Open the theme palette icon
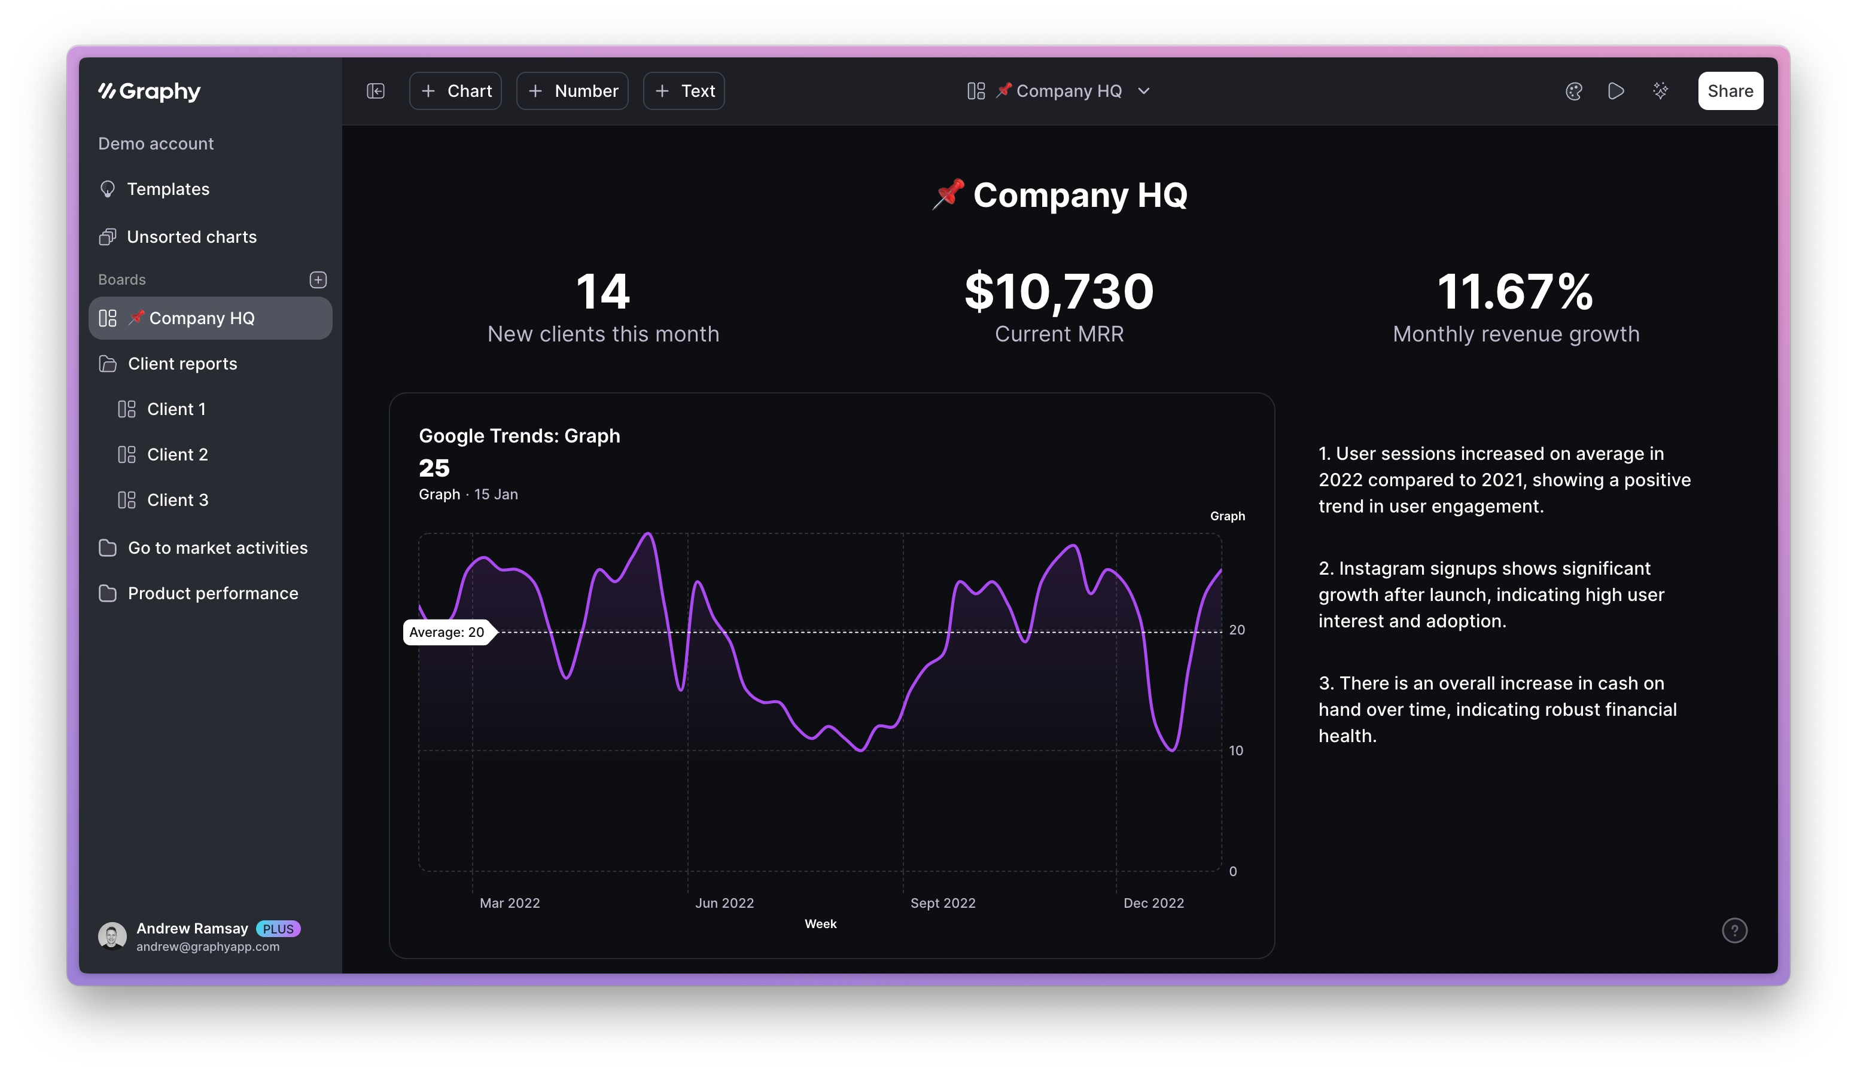1857x1074 pixels. tap(1573, 91)
